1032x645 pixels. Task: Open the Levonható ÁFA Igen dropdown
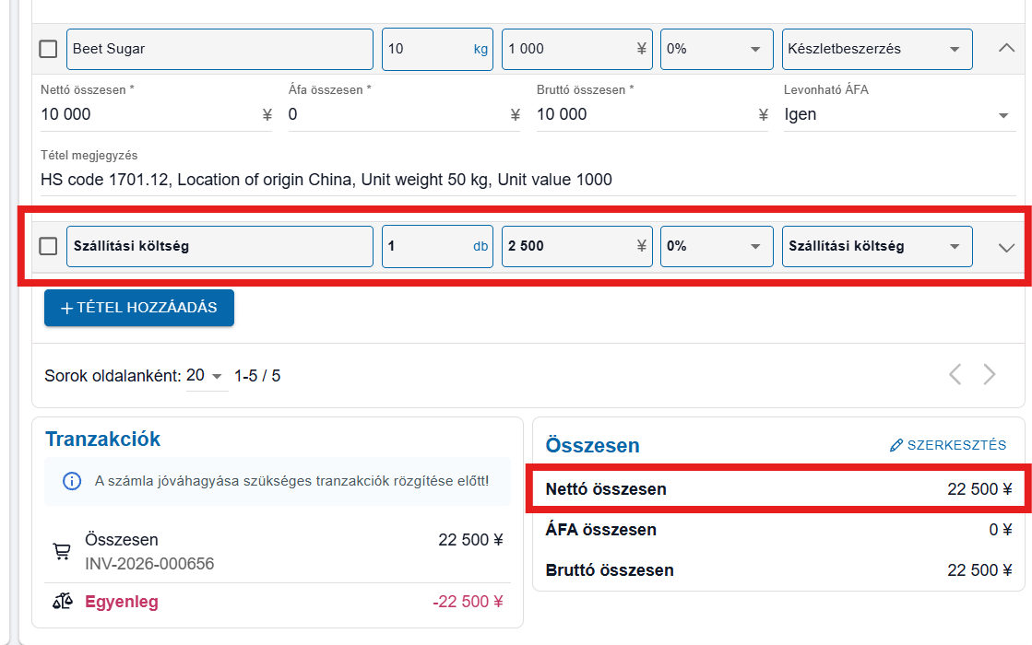(896, 115)
